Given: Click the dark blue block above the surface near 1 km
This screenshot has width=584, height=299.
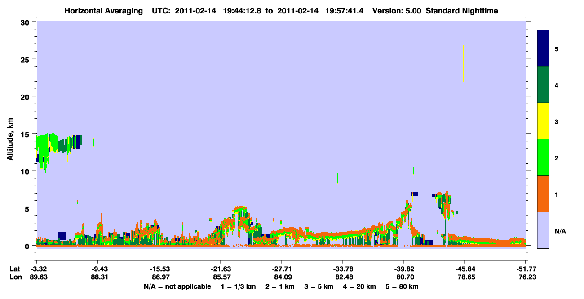Looking at the screenshot, I should click(62, 236).
